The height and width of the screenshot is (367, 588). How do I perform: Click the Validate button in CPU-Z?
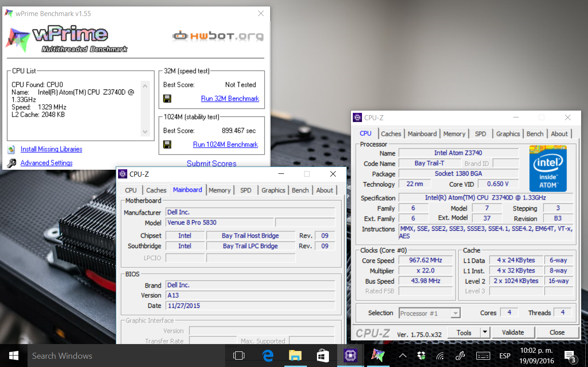point(513,332)
